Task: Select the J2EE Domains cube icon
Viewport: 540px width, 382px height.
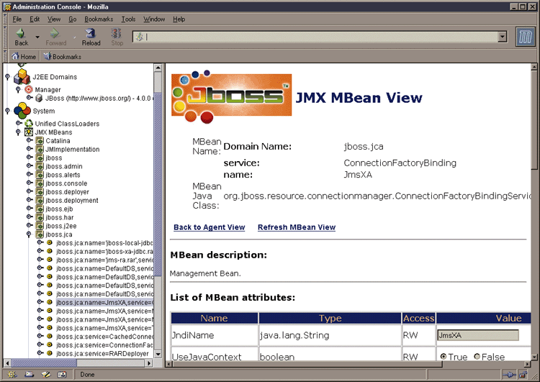Action: pyautogui.click(x=22, y=77)
